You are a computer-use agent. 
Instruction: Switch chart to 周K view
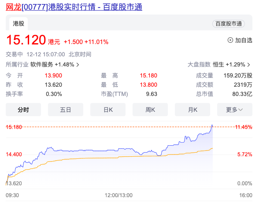click(150, 110)
